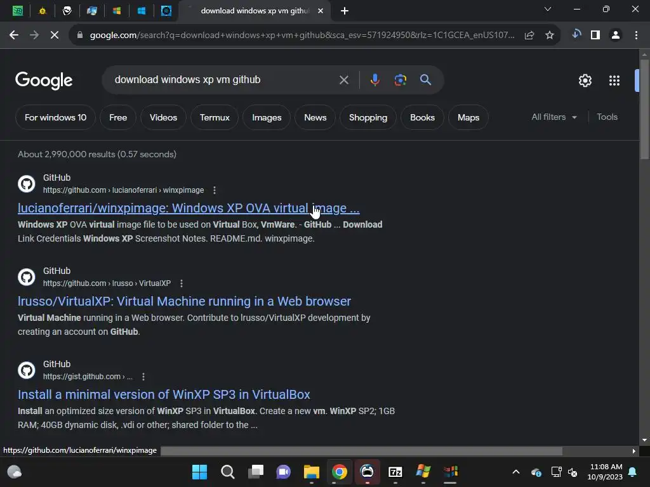This screenshot has height=487, width=650.
Task: Search by image with Google Lens
Action: [401, 80]
